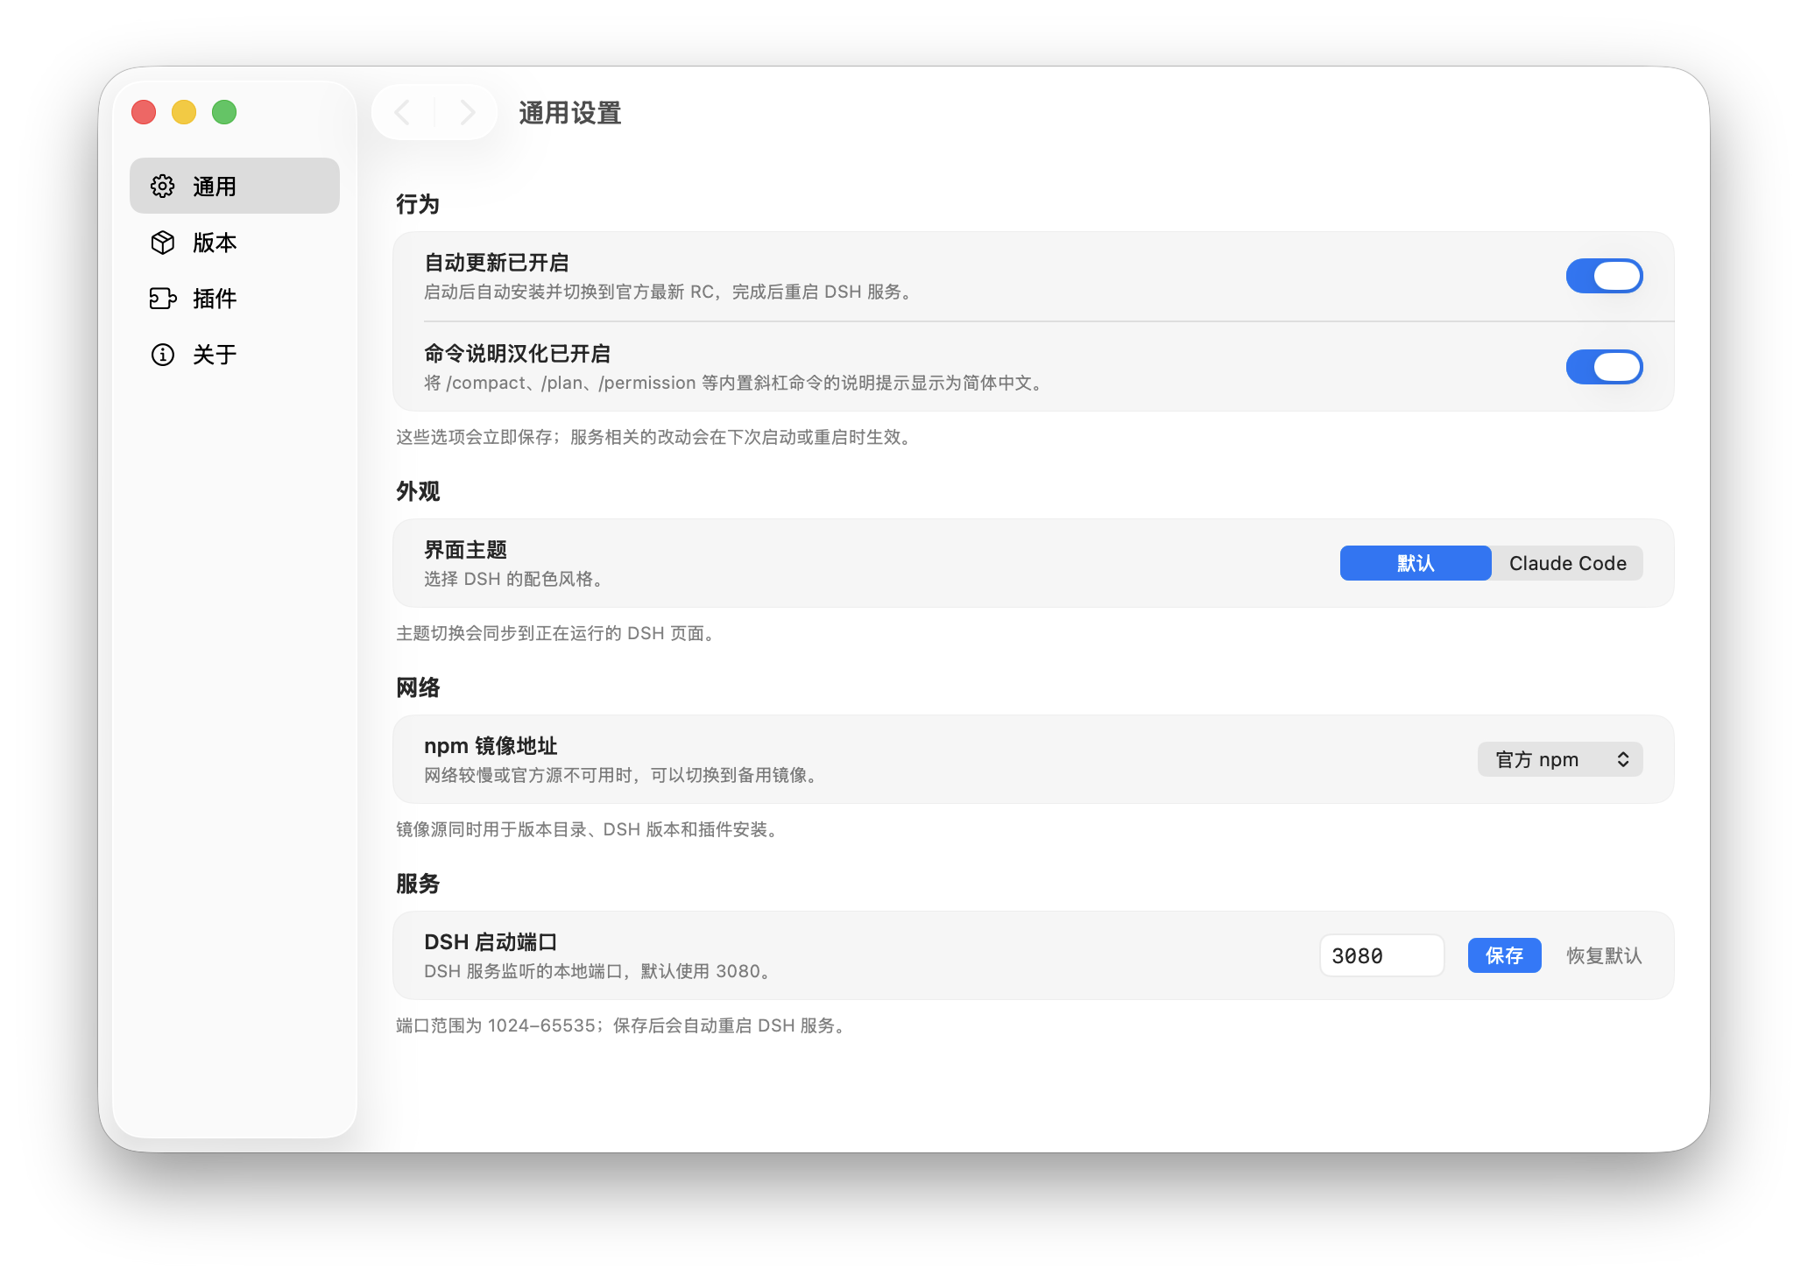
Task: Close the window with the red button
Action: click(144, 112)
